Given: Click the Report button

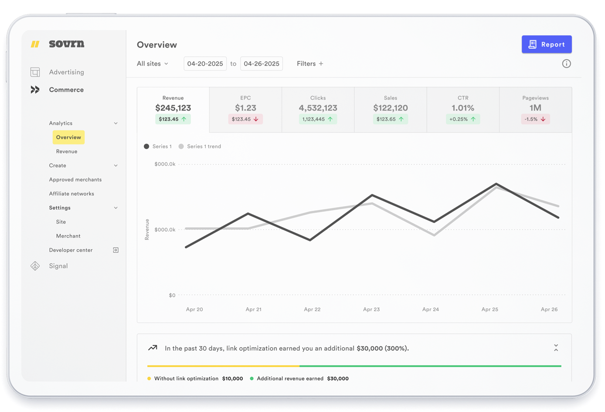Looking at the screenshot, I should [547, 44].
